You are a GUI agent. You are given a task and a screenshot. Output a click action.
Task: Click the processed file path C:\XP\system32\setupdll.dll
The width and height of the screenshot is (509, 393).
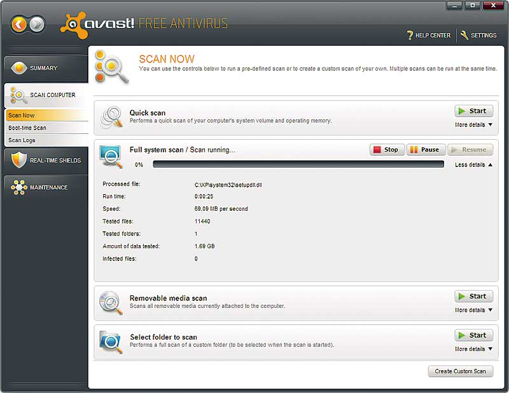228,185
